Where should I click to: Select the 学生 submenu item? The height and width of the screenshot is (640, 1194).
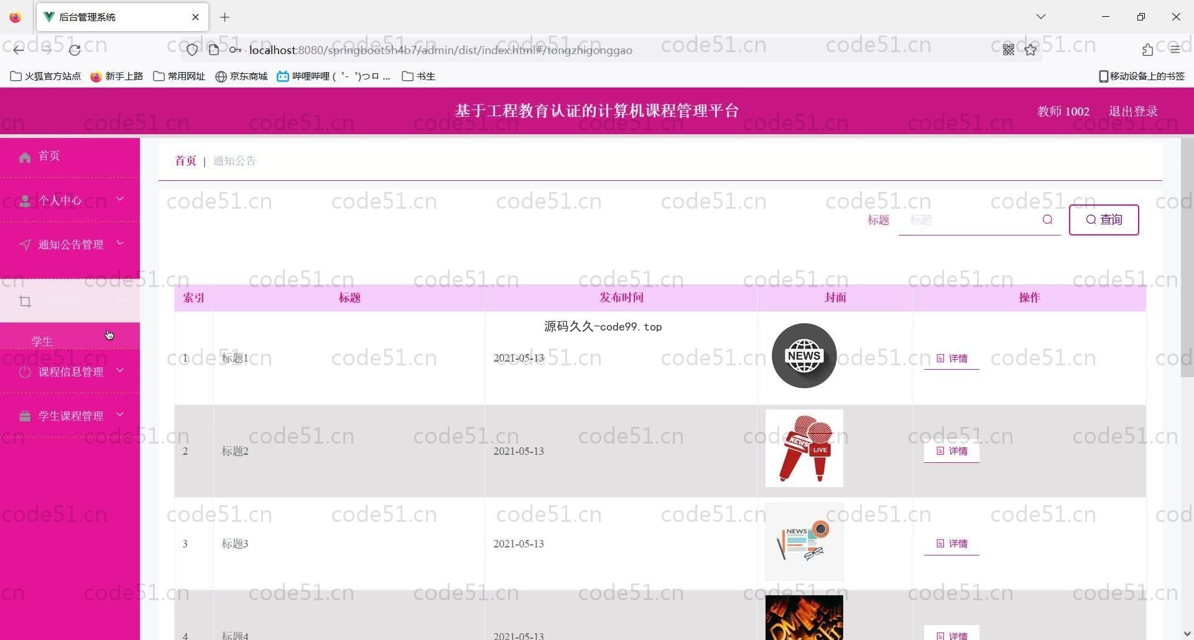(70, 339)
